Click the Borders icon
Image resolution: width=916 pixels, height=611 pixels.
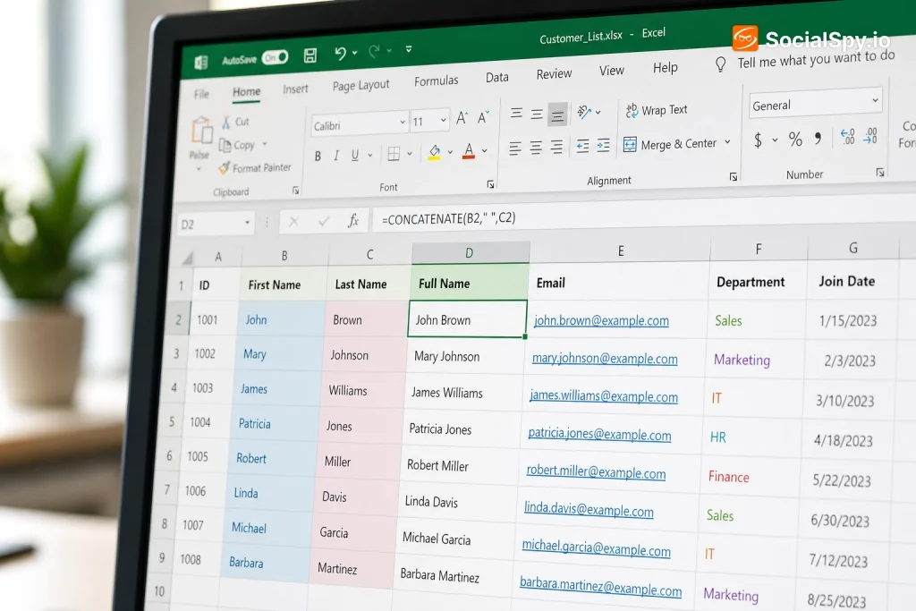pos(394,154)
